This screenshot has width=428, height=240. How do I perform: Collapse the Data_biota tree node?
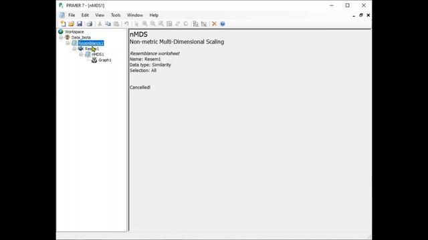(61, 37)
